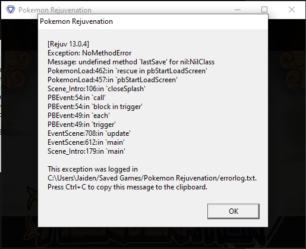
Task: Minimize the Pokemon Rejuvenation game window
Action: (238, 10)
